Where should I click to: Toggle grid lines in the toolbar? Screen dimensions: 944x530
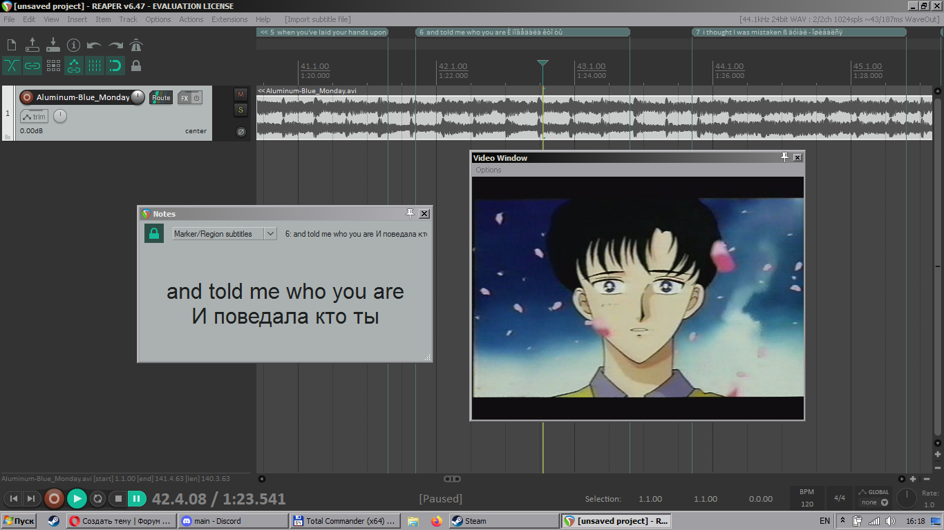pos(95,66)
